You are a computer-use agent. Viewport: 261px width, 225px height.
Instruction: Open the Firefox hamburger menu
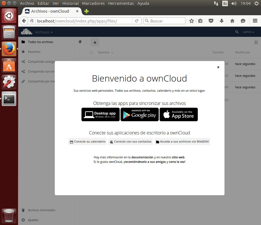pos(255,21)
